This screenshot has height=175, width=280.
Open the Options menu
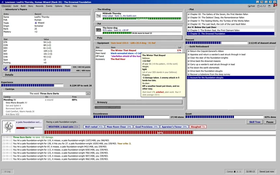(x=59, y=6)
